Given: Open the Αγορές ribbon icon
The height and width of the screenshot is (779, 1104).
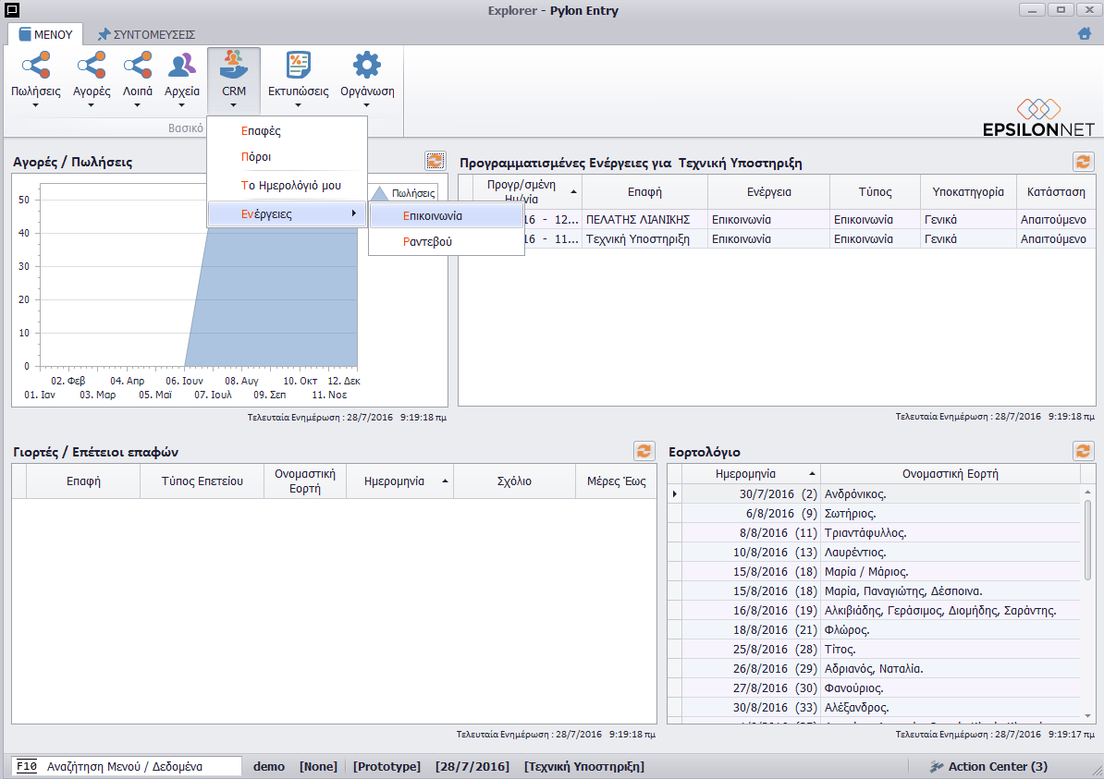Looking at the screenshot, I should click(92, 66).
